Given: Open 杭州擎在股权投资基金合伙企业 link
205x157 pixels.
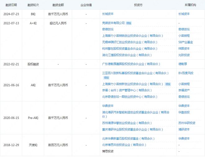Looking at the screenshot, I should point(126,49).
